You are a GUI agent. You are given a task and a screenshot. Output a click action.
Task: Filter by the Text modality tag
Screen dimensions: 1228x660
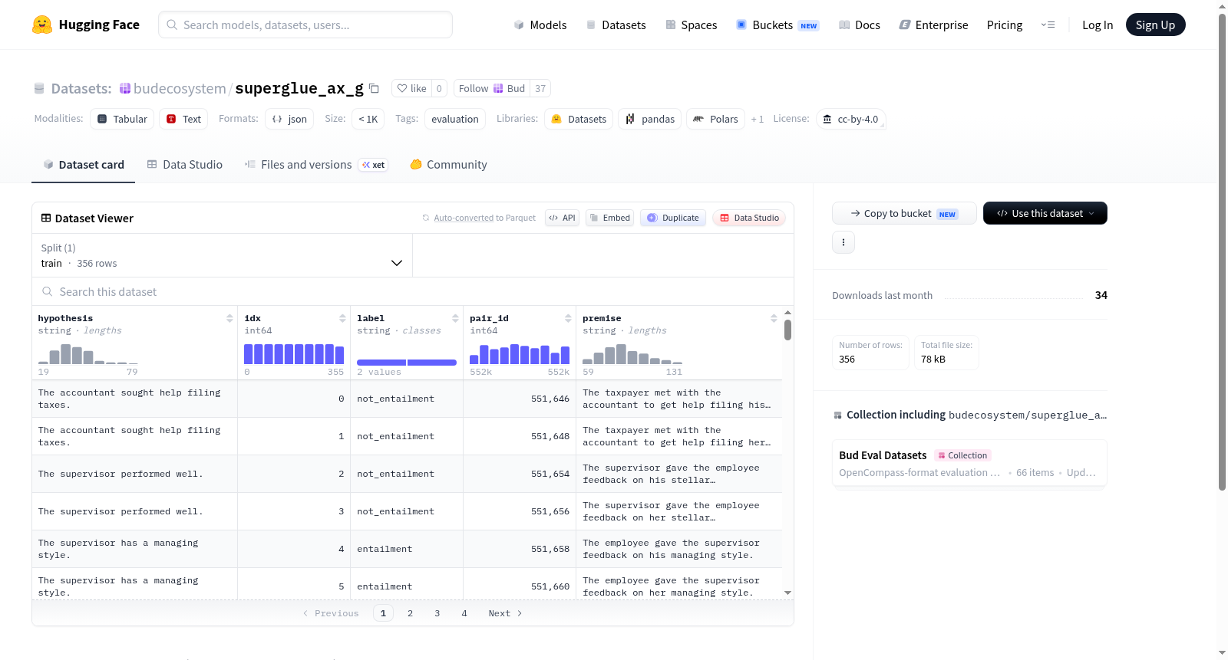point(183,119)
